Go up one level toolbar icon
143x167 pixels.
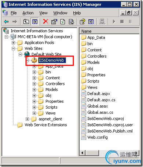point(26,22)
